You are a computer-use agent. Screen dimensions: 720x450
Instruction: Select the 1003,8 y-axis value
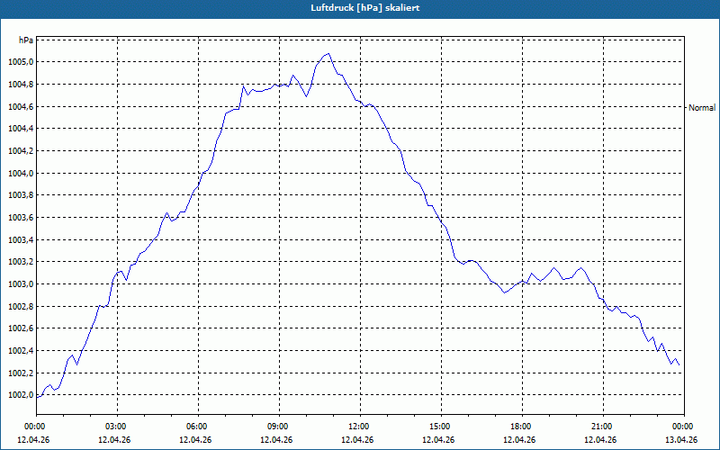click(x=21, y=195)
